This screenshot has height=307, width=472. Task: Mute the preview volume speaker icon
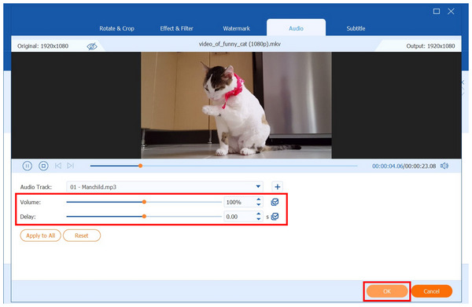pyautogui.click(x=444, y=166)
